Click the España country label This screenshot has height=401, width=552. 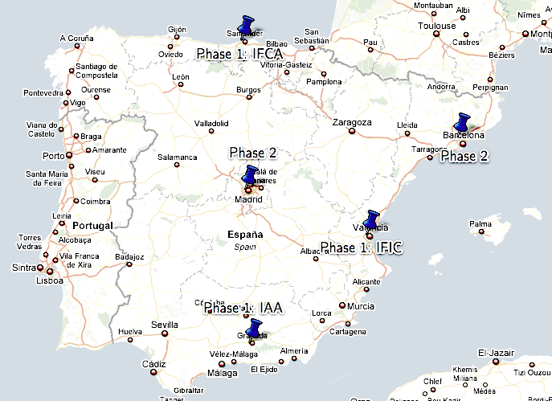click(x=245, y=235)
